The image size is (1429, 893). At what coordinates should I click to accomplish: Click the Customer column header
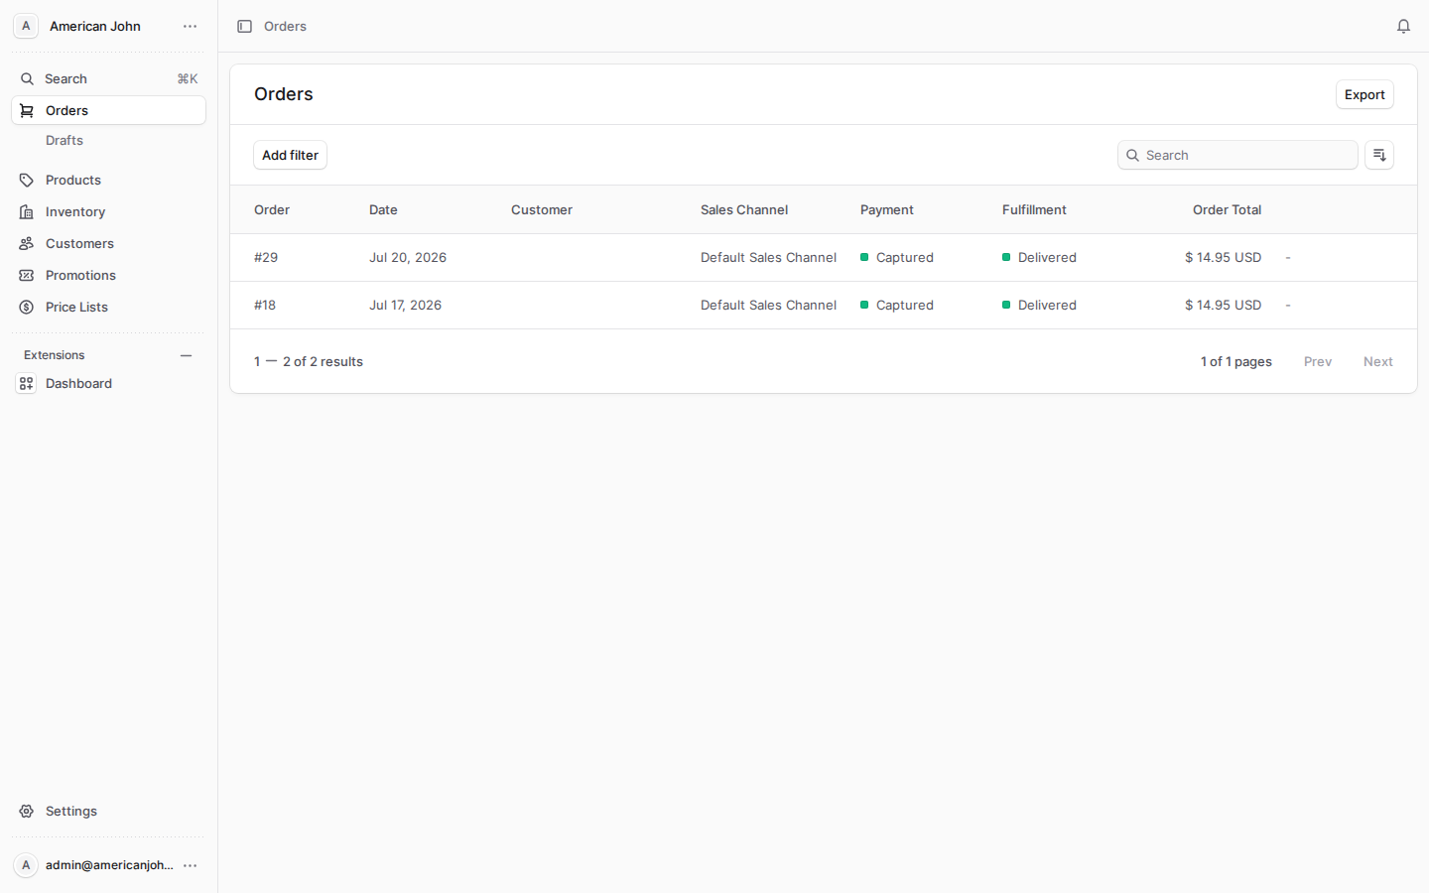[x=542, y=209]
